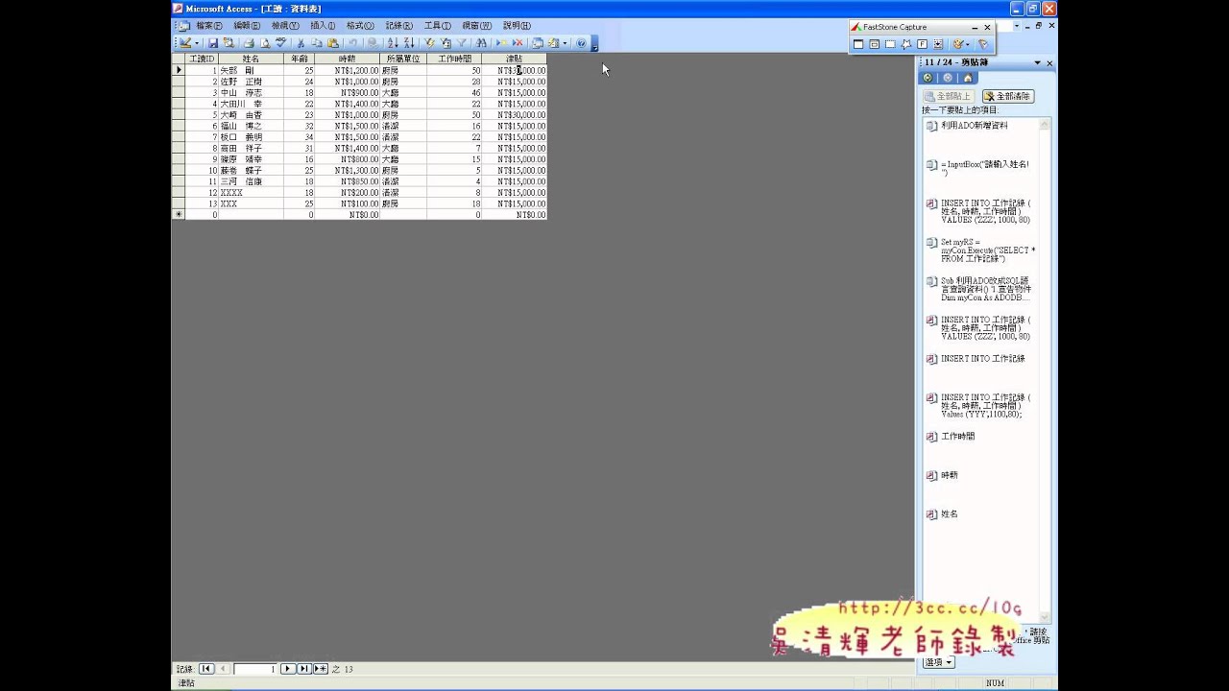The width and height of the screenshot is (1229, 691).
Task: Go to first record navigation button
Action: click(206, 669)
